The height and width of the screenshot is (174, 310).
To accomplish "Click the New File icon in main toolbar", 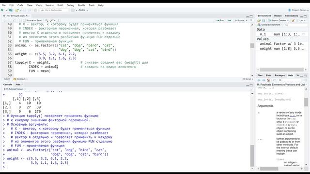I will click(x=2, y=10).
